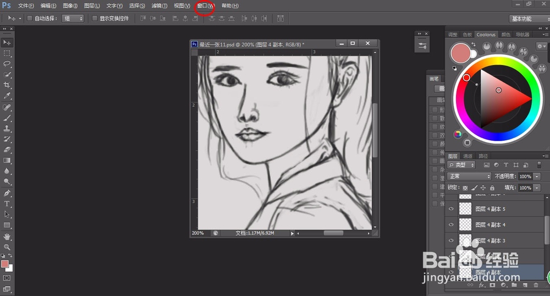Tick the first brush panel option checkbox

[x=435, y=110]
